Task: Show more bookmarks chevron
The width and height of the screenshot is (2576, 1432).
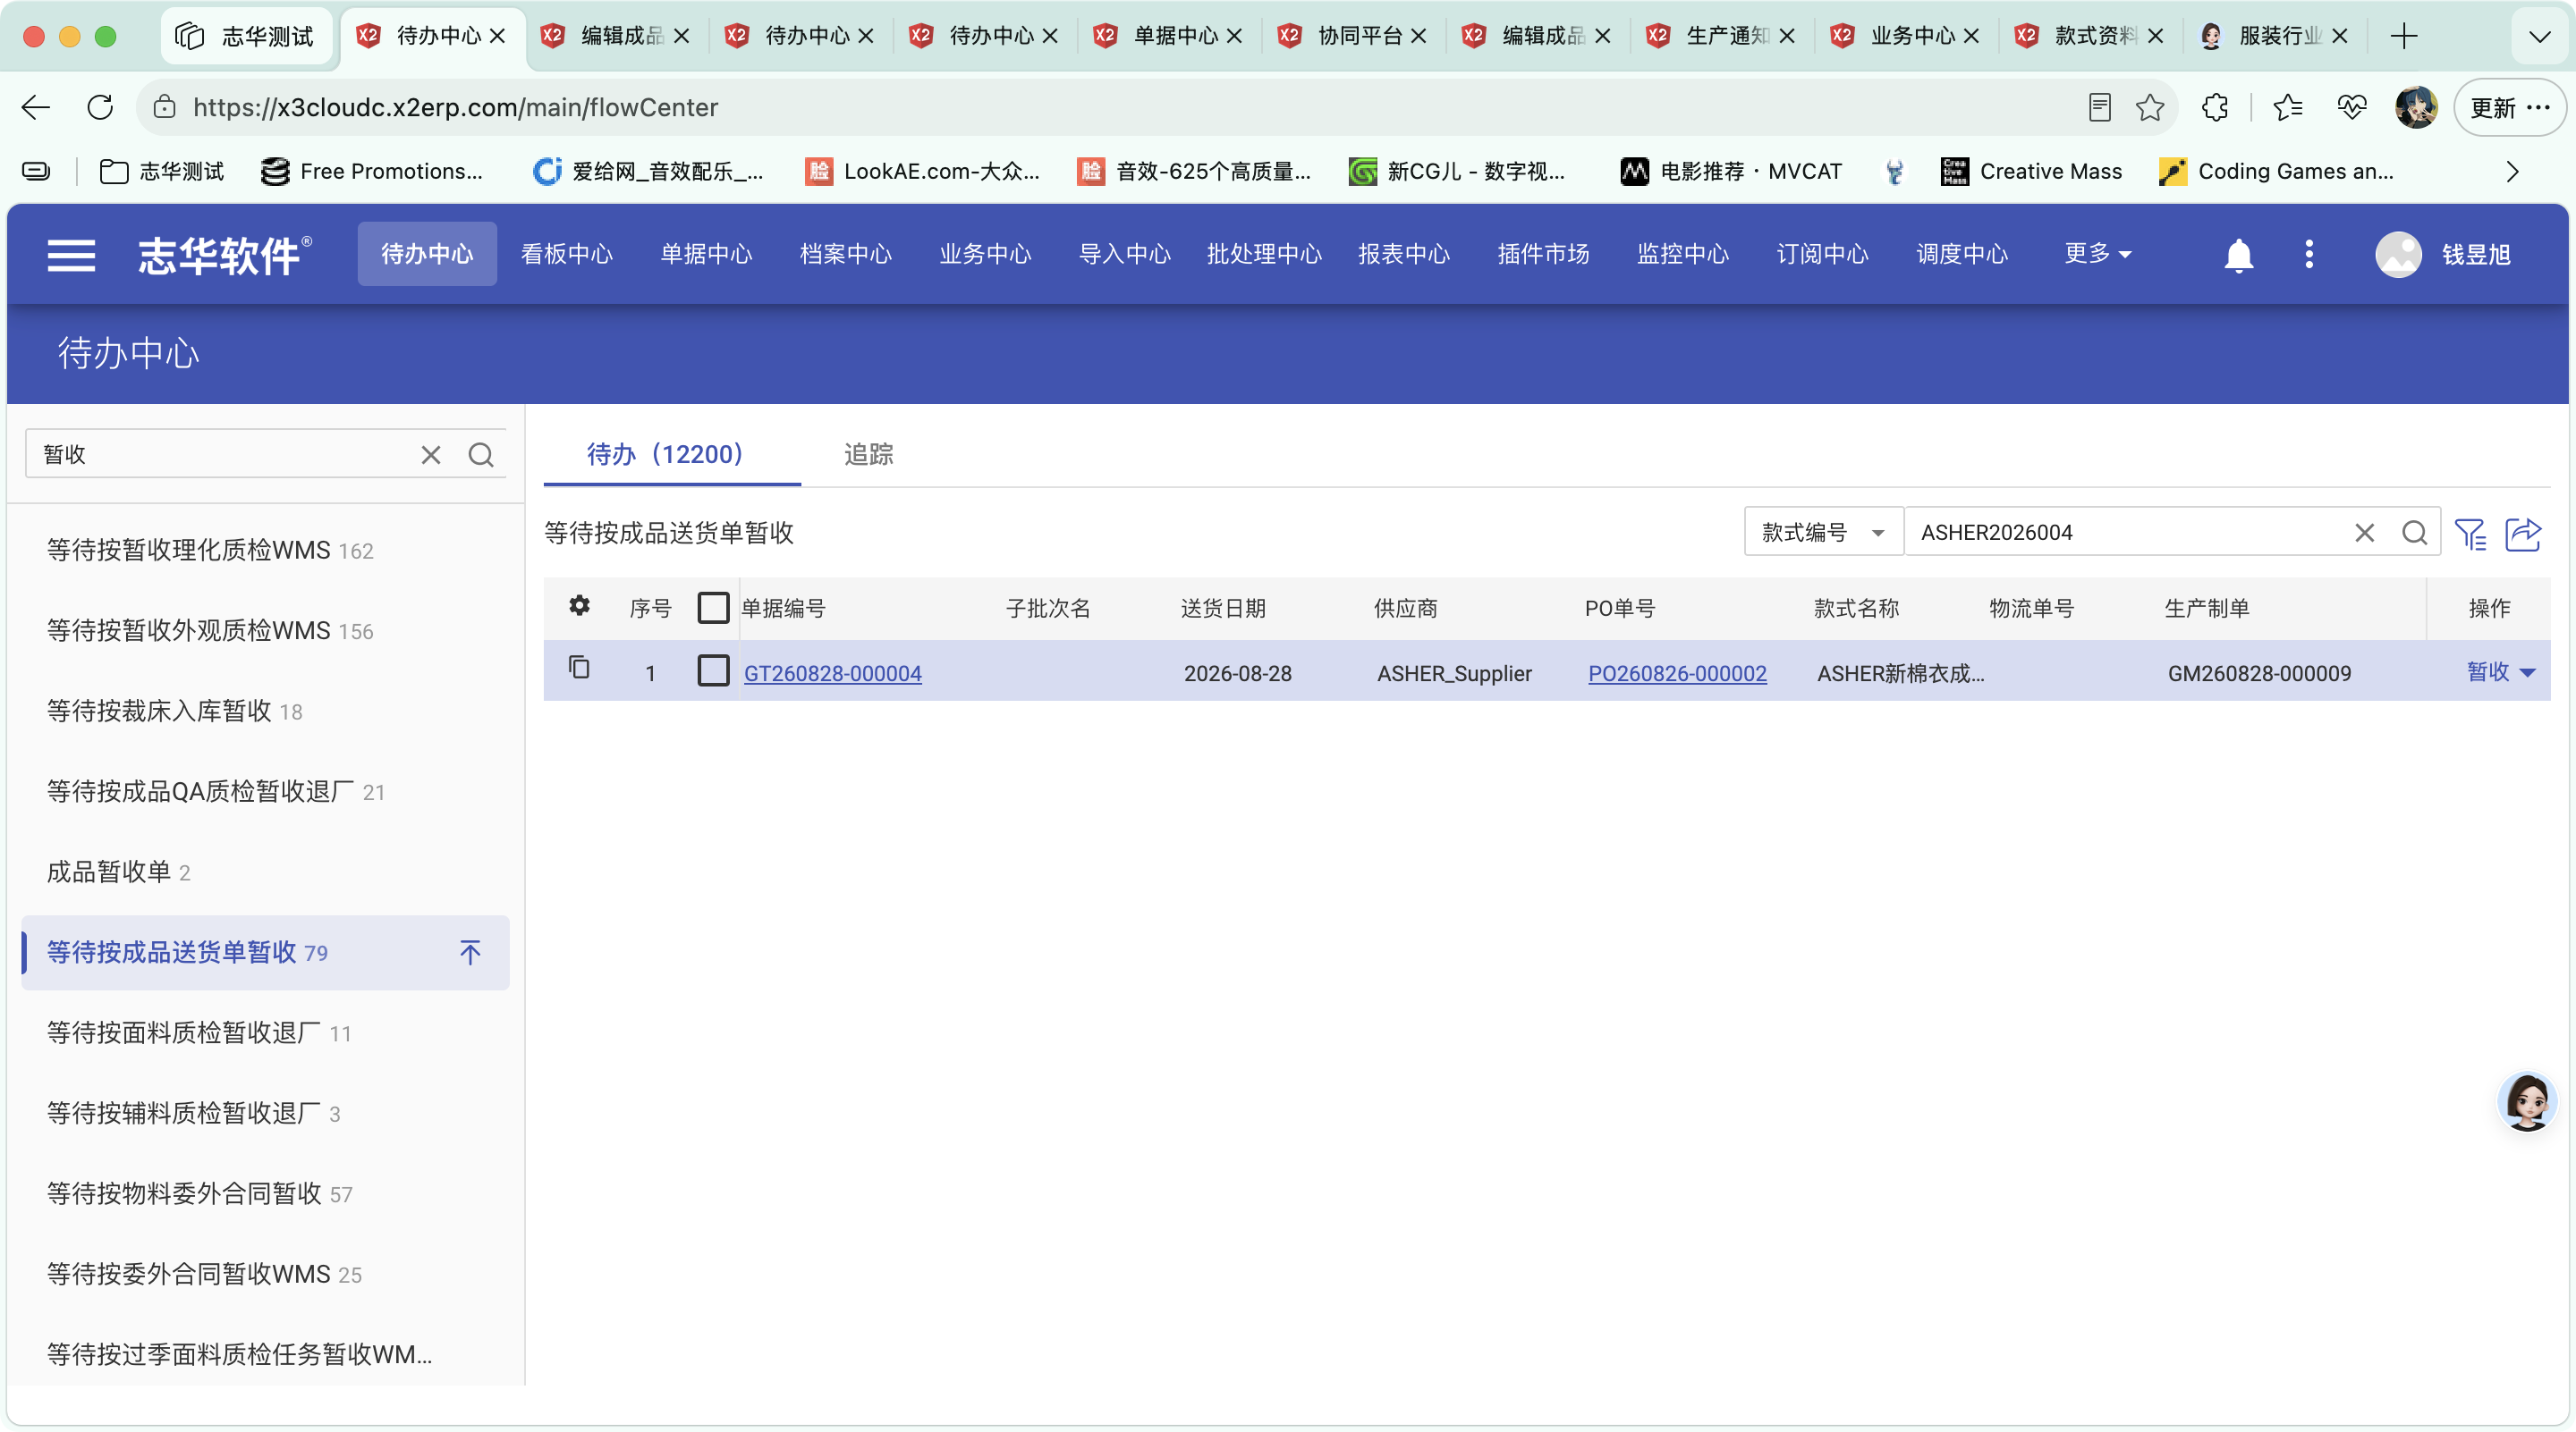Action: [x=2511, y=171]
